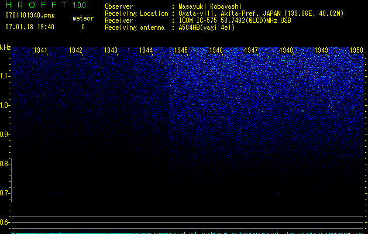Click the 0.6 kHz axis label
The image size is (368, 234).
[x=5, y=222]
